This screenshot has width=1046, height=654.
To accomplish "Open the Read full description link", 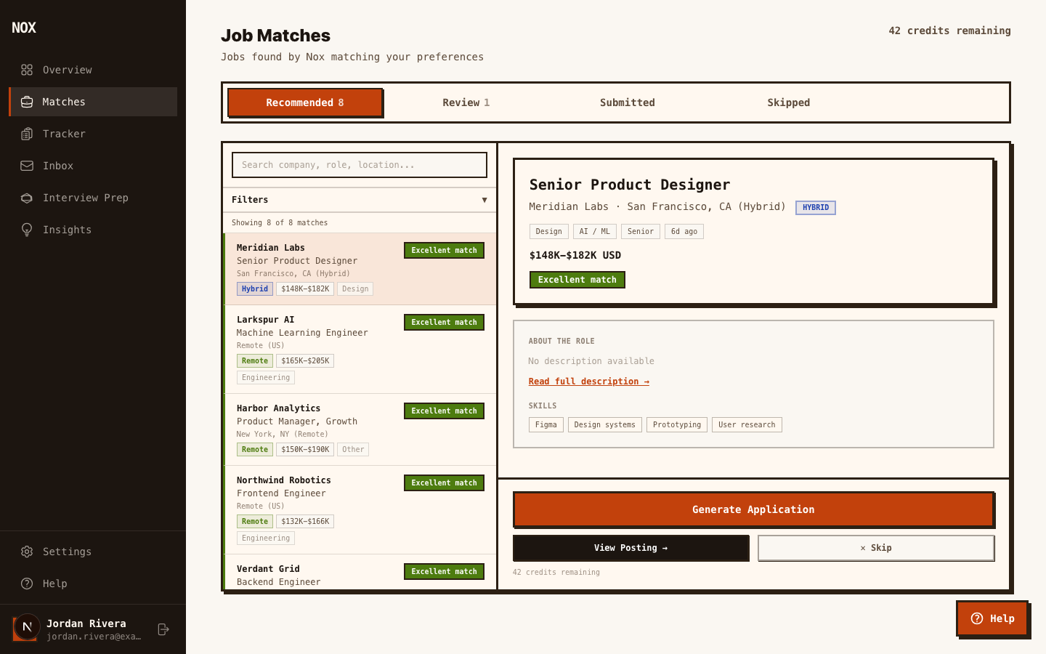I will coord(589,381).
